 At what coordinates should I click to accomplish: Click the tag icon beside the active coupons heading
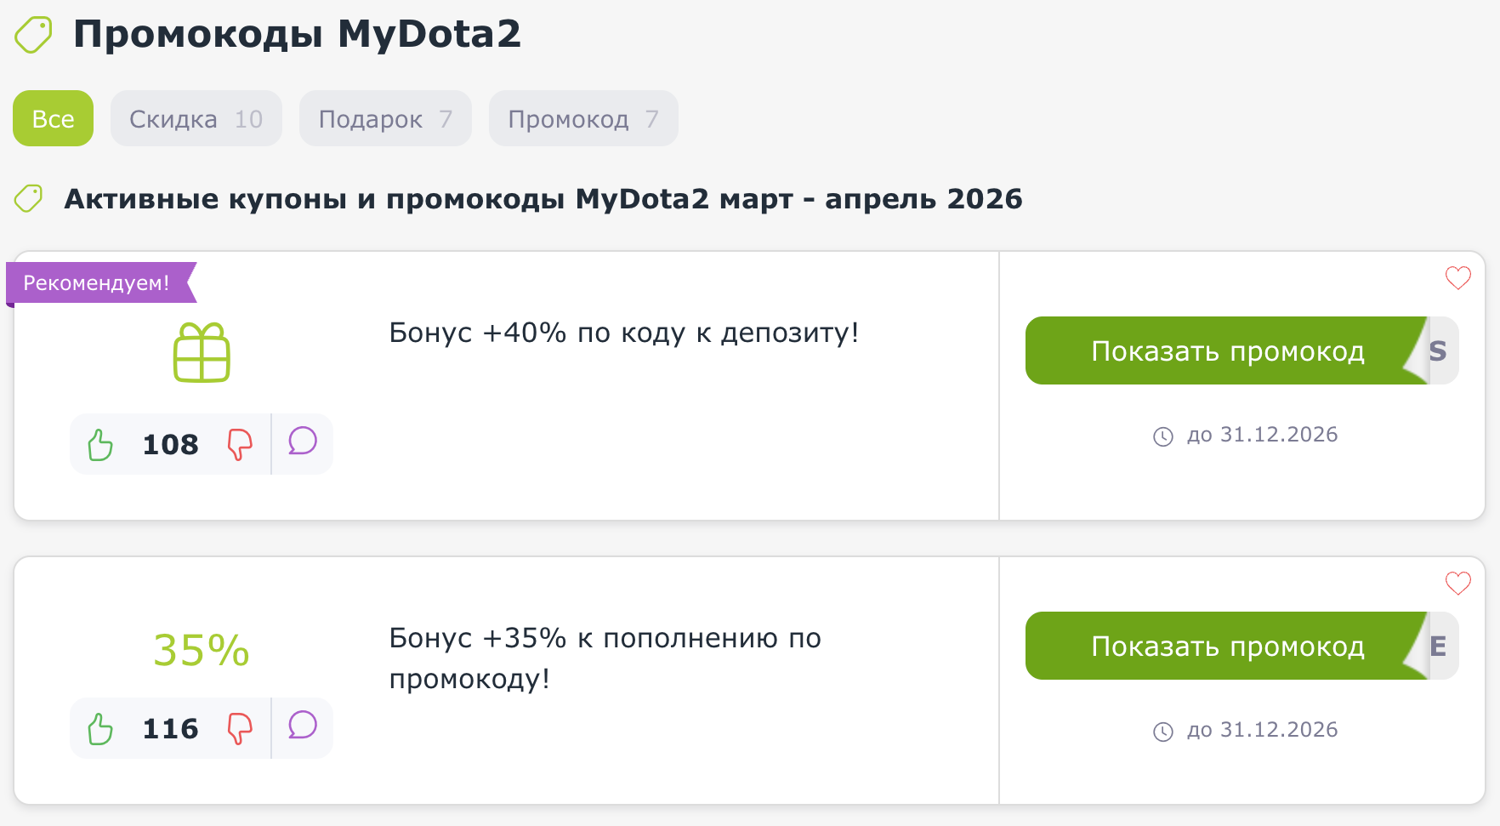[x=30, y=198]
